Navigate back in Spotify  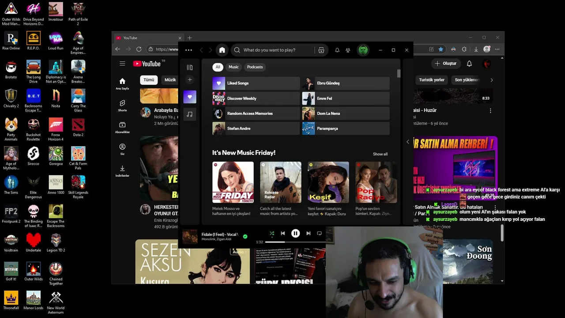point(201,50)
